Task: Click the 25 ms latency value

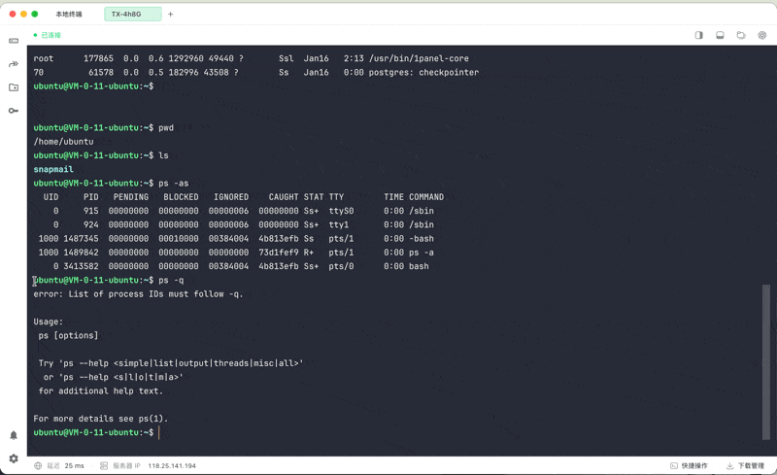Action: click(x=75, y=465)
